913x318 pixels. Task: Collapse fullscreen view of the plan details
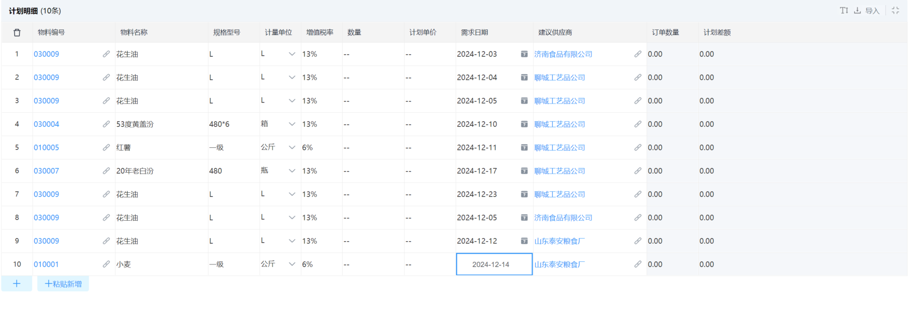click(x=895, y=10)
